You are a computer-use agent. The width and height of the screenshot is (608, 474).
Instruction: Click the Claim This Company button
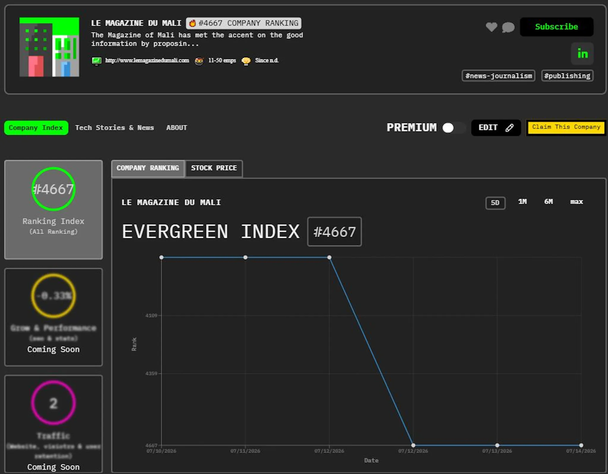(566, 128)
